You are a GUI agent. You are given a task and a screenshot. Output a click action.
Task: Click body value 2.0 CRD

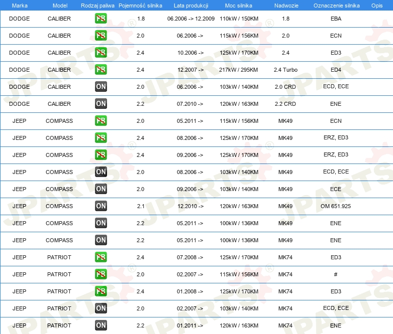click(x=285, y=87)
